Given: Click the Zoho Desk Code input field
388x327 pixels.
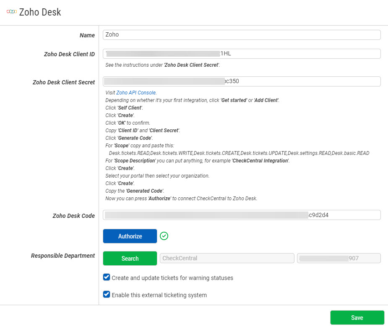Looking at the screenshot, I should (x=241, y=215).
